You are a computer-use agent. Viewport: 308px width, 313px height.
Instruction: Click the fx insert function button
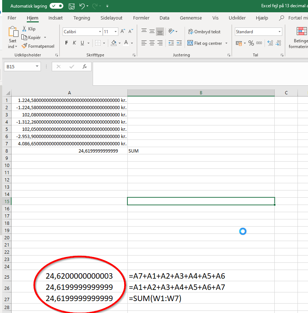(x=85, y=67)
